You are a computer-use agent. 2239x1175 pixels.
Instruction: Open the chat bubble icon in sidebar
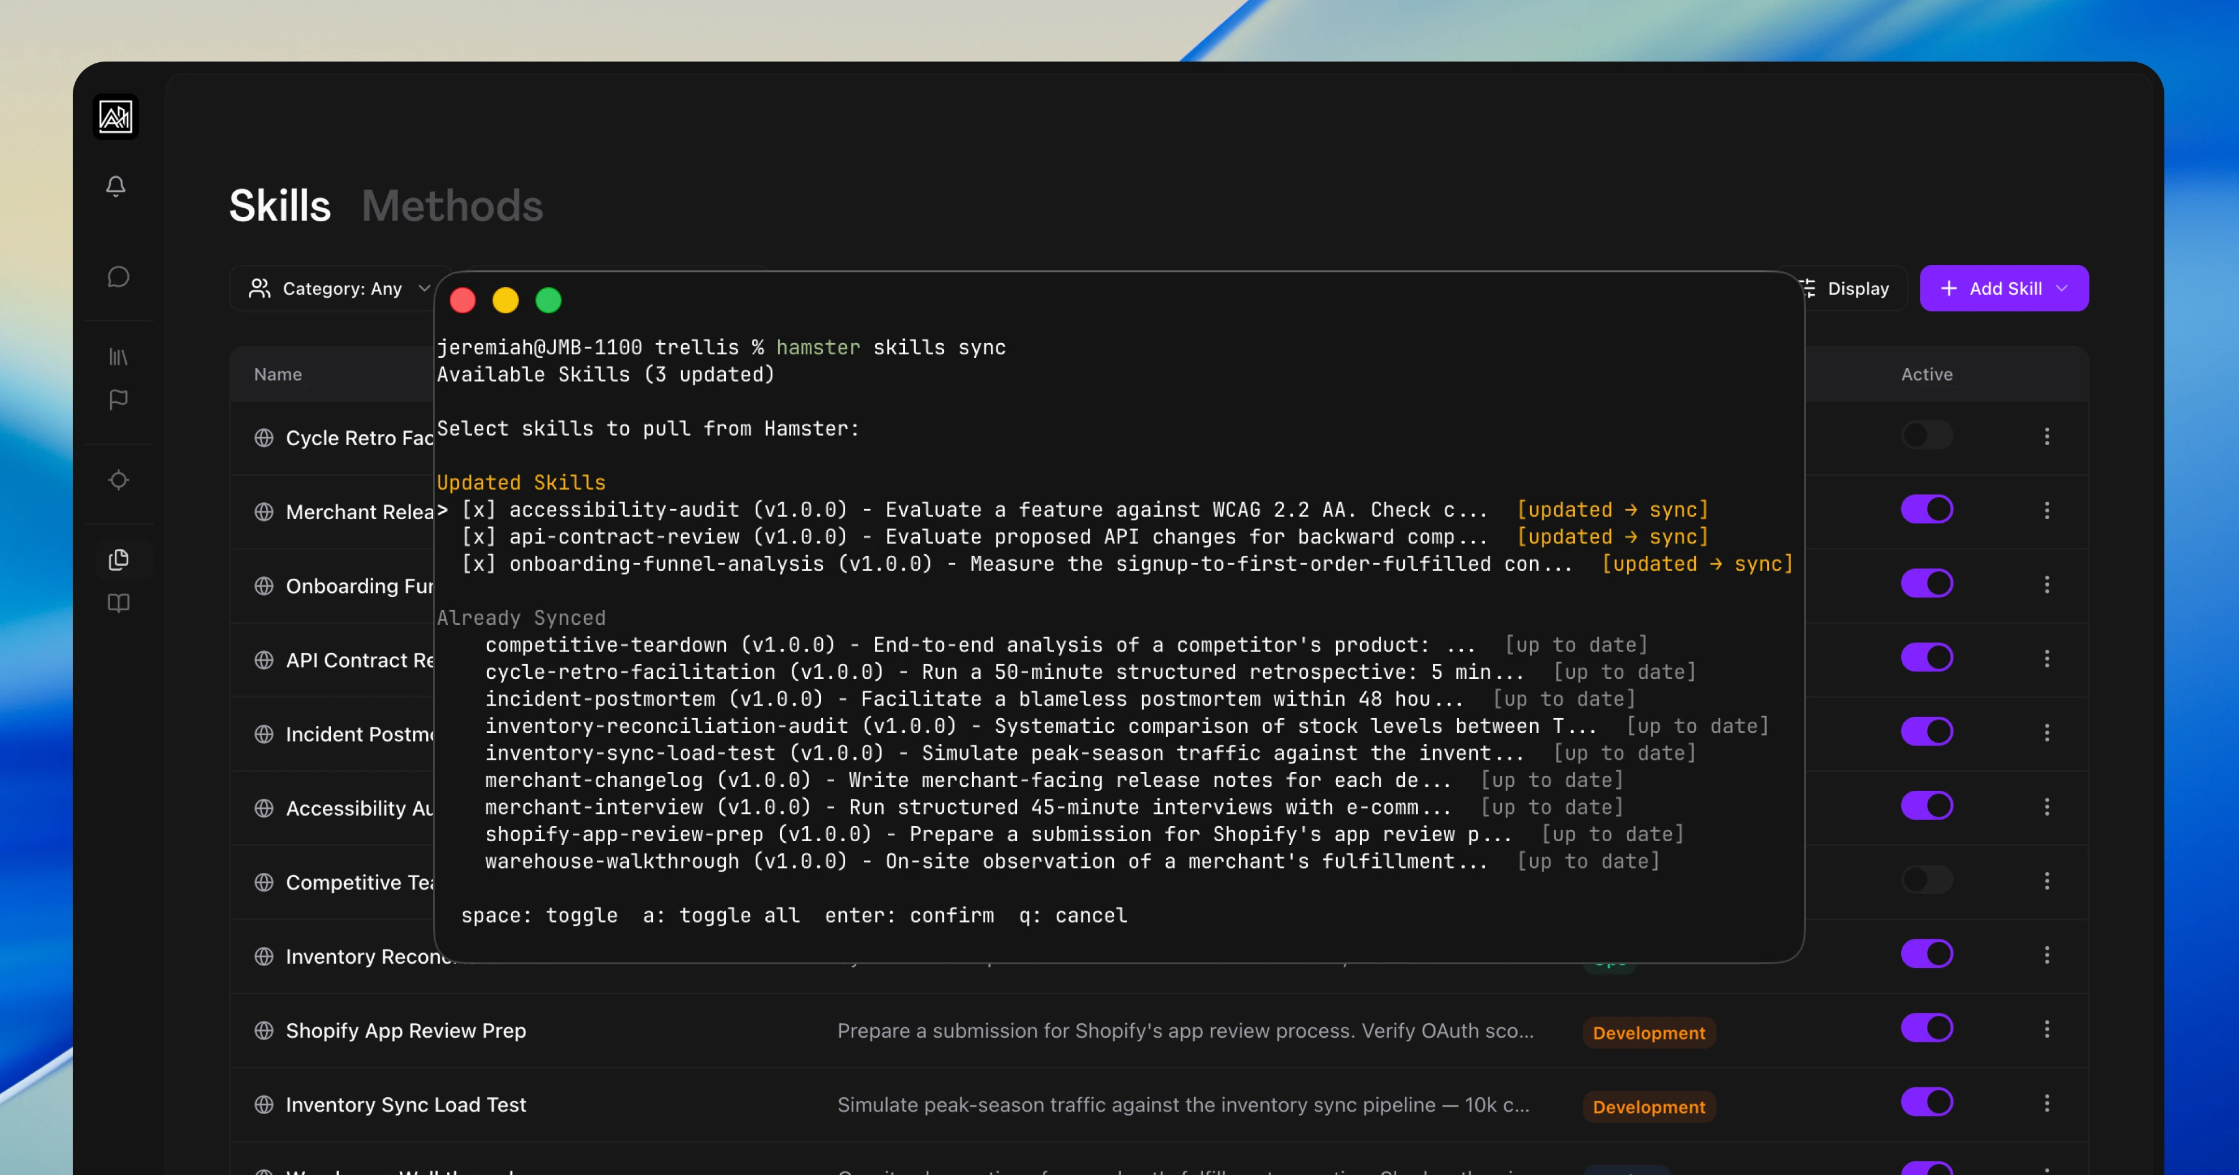coord(118,277)
